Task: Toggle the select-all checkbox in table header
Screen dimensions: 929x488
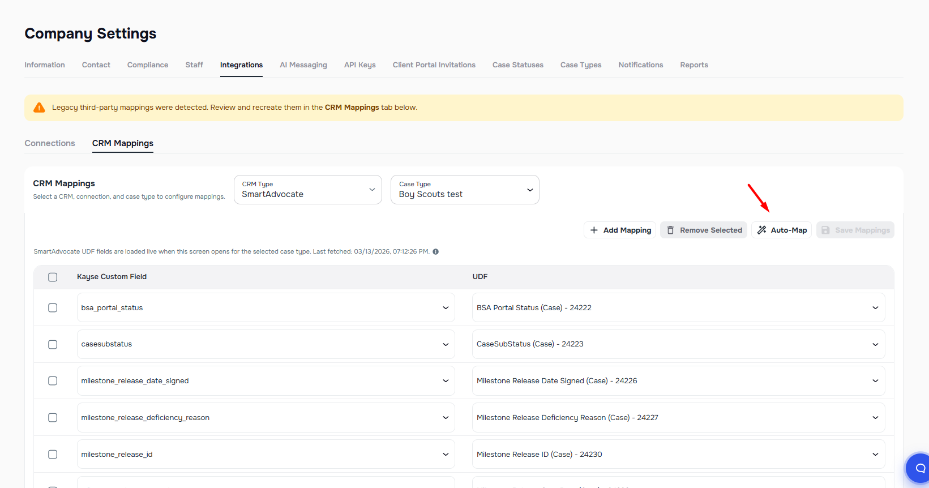Action: pos(53,277)
